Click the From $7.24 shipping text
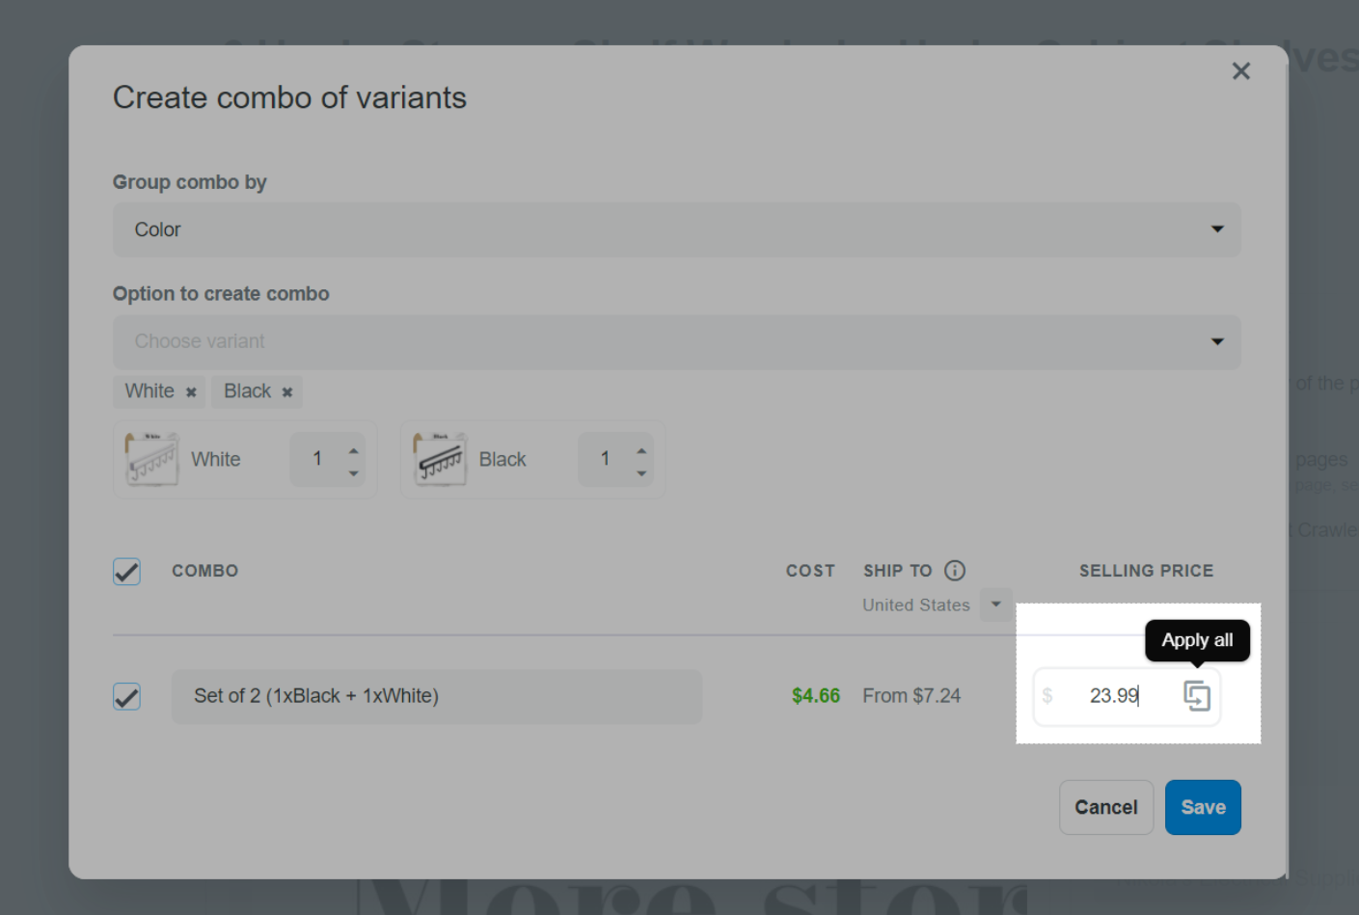Viewport: 1359px width, 915px height. coord(911,696)
